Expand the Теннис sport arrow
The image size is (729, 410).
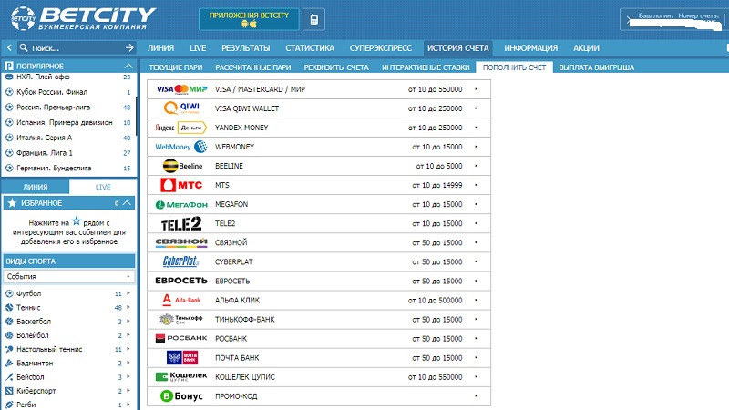[x=131, y=308]
